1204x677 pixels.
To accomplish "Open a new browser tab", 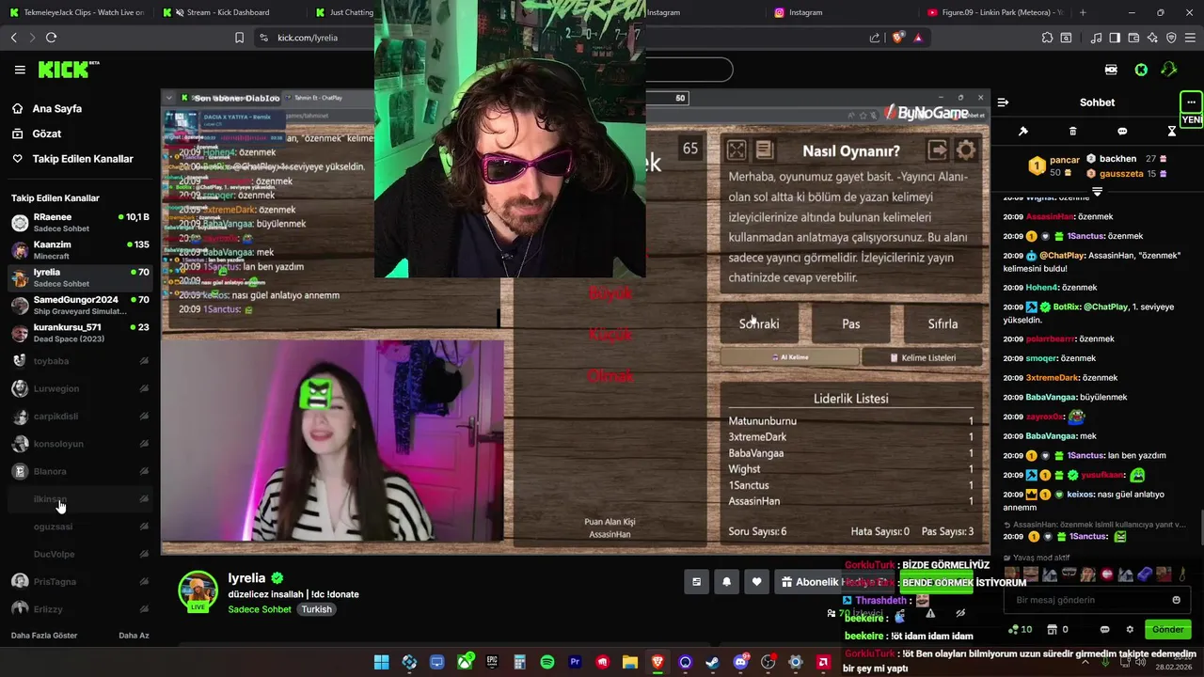I will [1083, 12].
